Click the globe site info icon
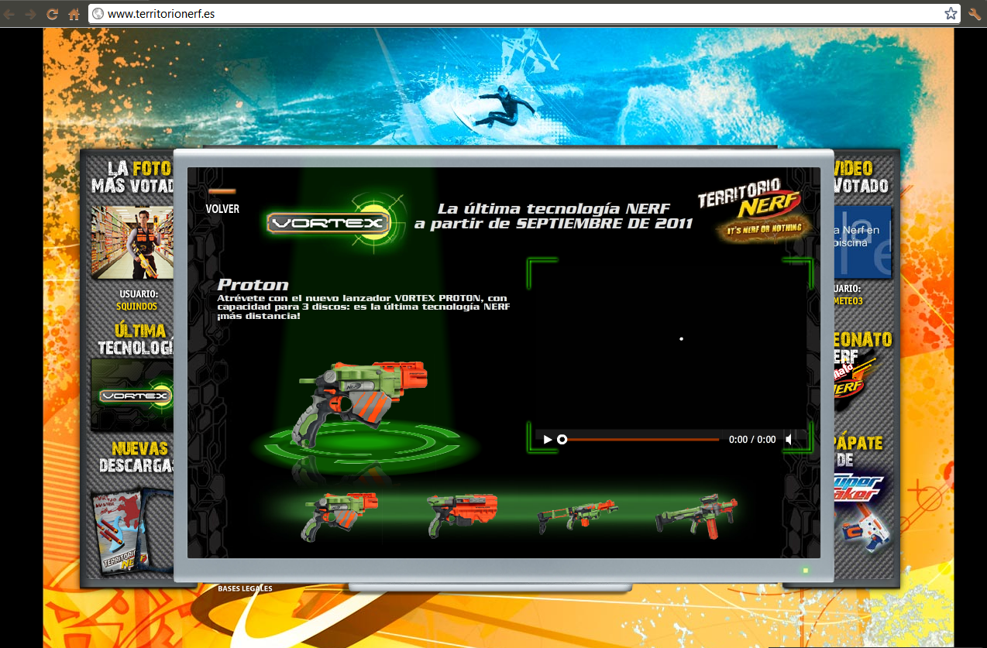 (98, 13)
